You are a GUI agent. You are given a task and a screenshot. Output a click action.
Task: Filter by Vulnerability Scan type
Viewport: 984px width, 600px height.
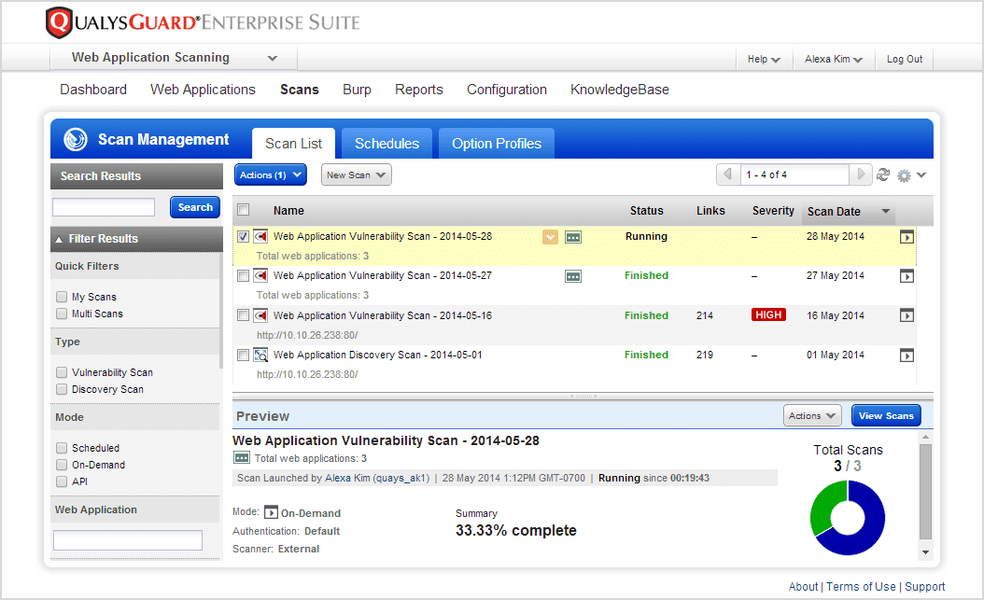(62, 372)
